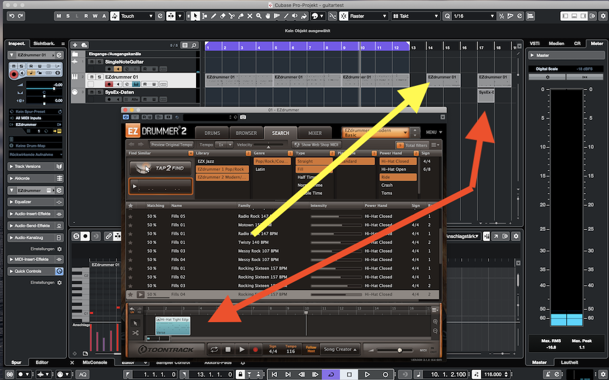Screen dimensions: 609x380
Task: Select the scissors tool in EZdrummer song track
Action: (135, 333)
